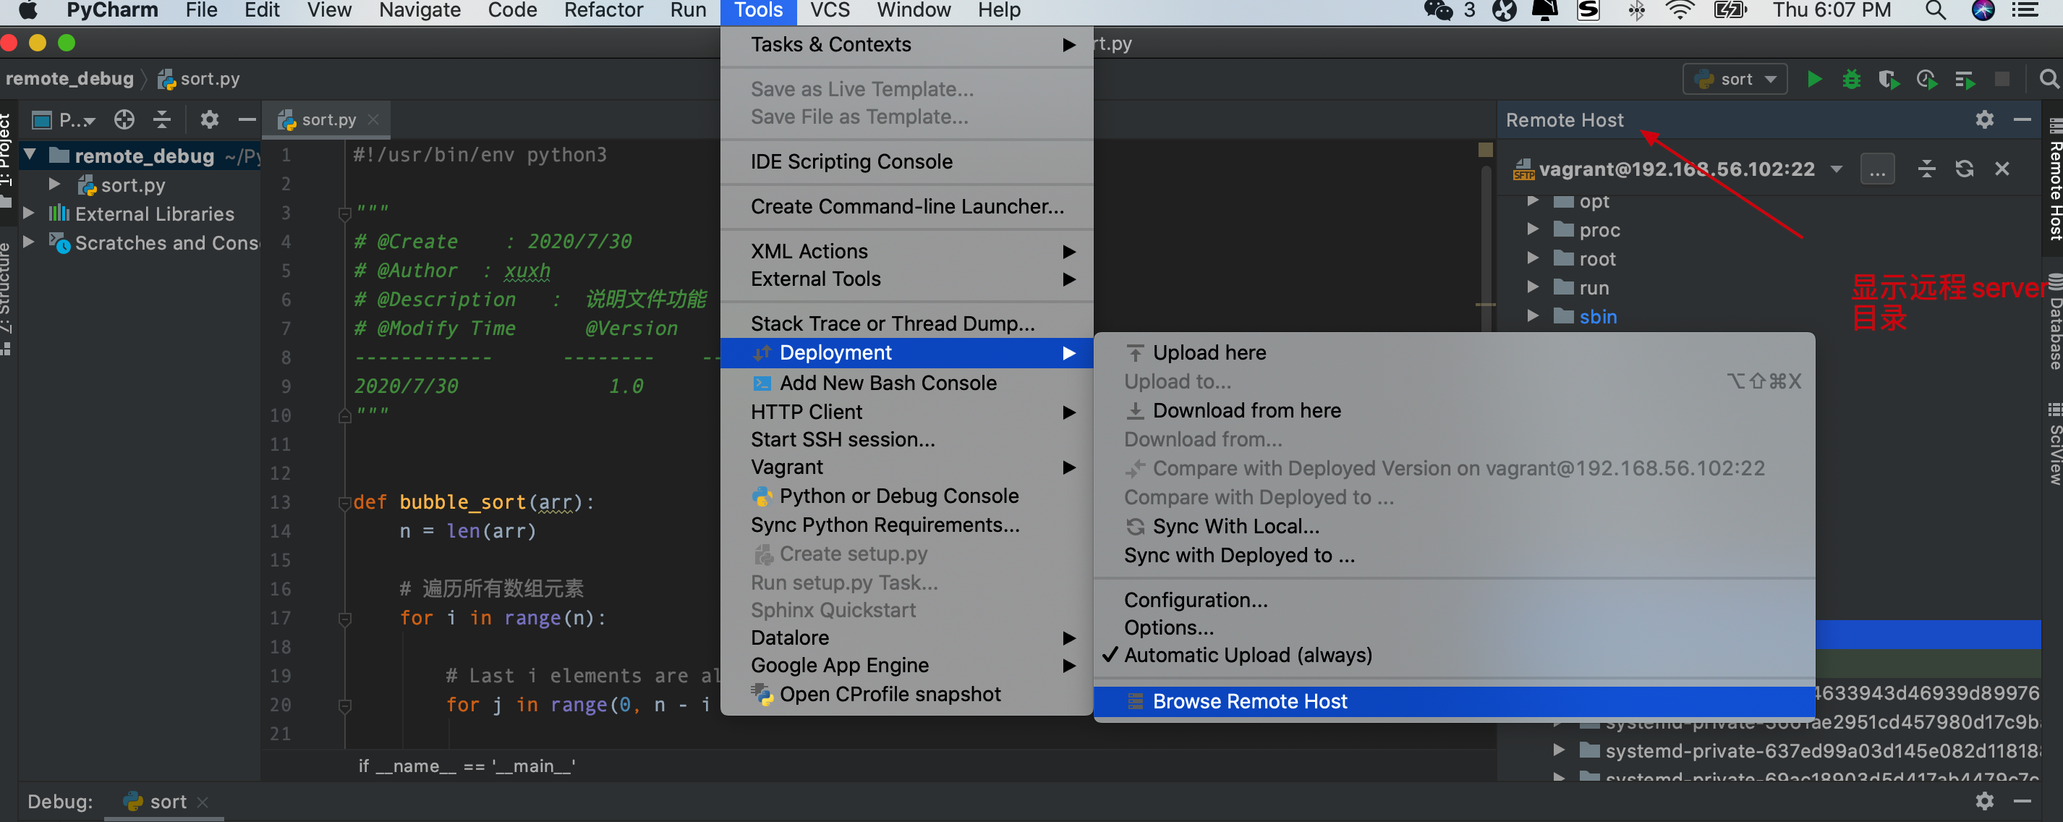This screenshot has width=2063, height=822.
Task: Collapse the remote_debug project folder
Action: click(30, 156)
